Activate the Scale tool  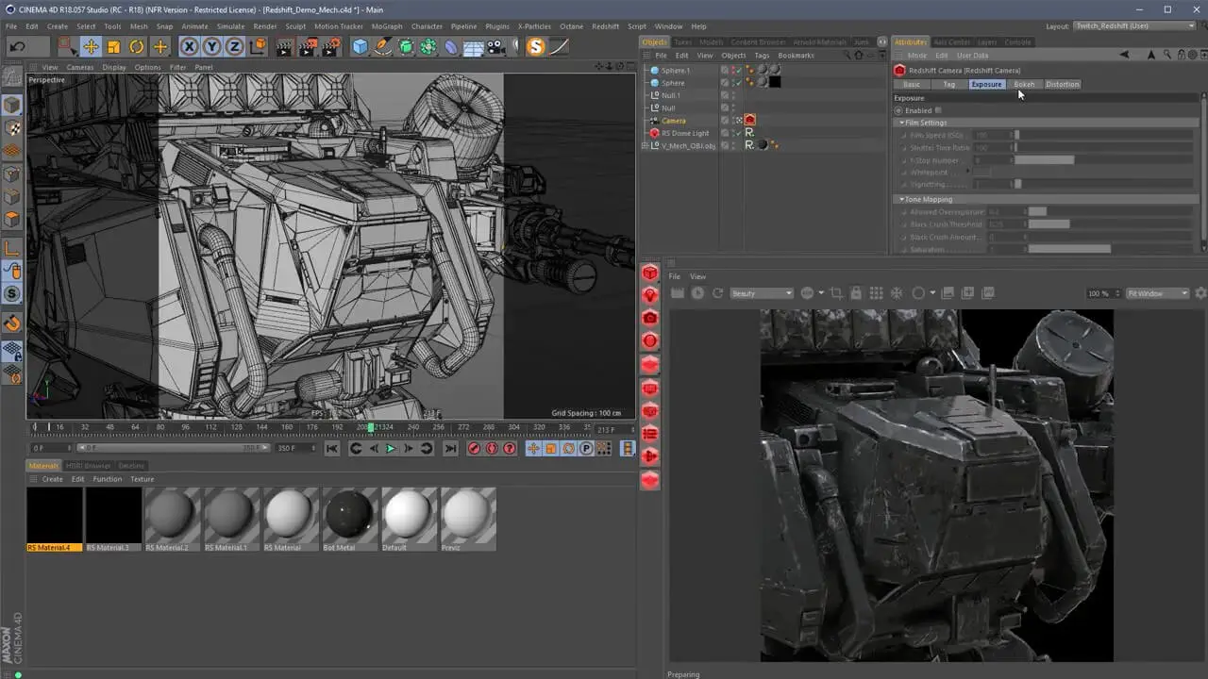pos(113,46)
